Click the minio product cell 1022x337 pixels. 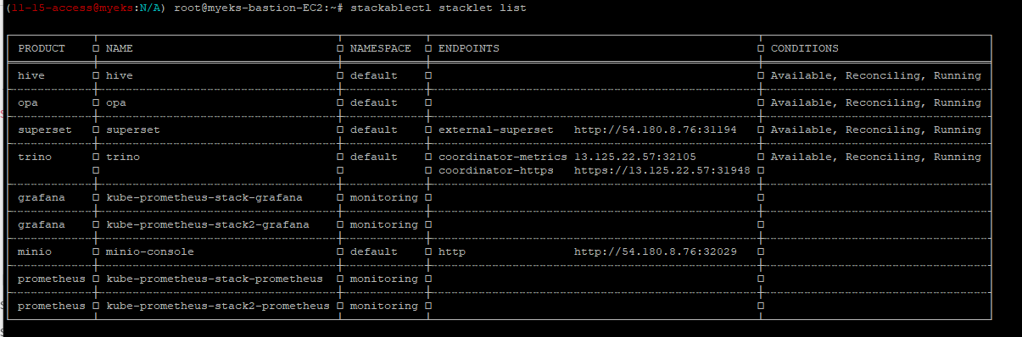point(35,251)
